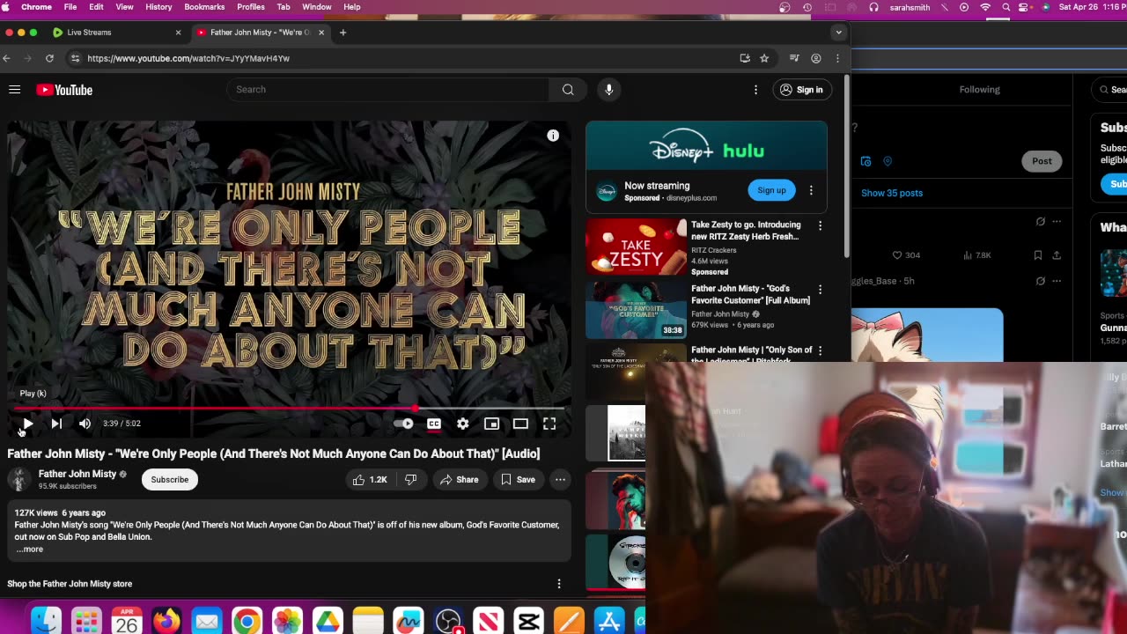
Task: Go back in browser history
Action: click(7, 58)
